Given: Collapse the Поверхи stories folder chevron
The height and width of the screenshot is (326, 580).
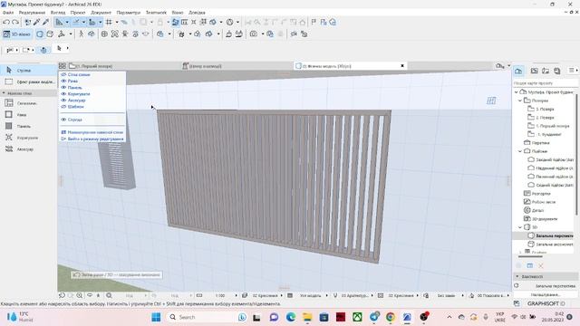Looking at the screenshot, I should point(520,101).
